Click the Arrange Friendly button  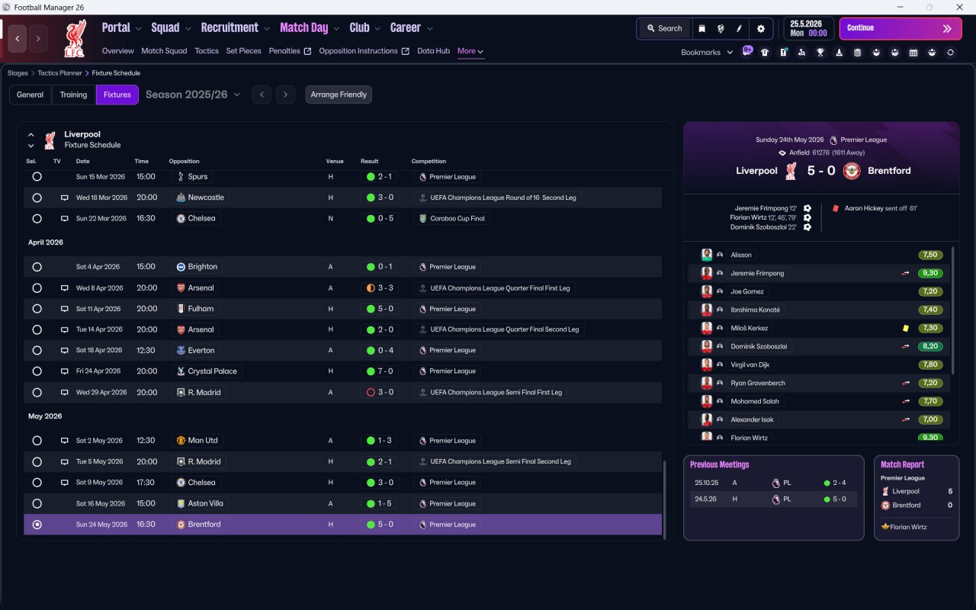tap(339, 95)
